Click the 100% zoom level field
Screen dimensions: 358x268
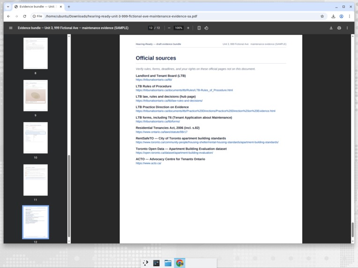pyautogui.click(x=179, y=28)
